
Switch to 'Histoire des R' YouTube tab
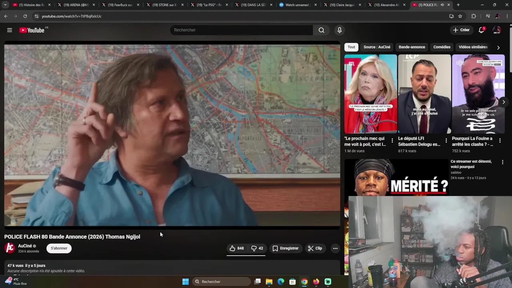click(31, 5)
